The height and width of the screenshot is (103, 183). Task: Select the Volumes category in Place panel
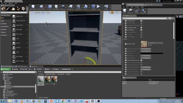[x=3, y=32]
